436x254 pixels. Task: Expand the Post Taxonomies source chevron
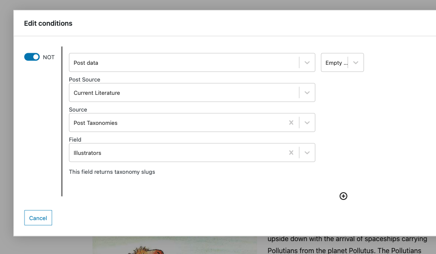click(307, 123)
